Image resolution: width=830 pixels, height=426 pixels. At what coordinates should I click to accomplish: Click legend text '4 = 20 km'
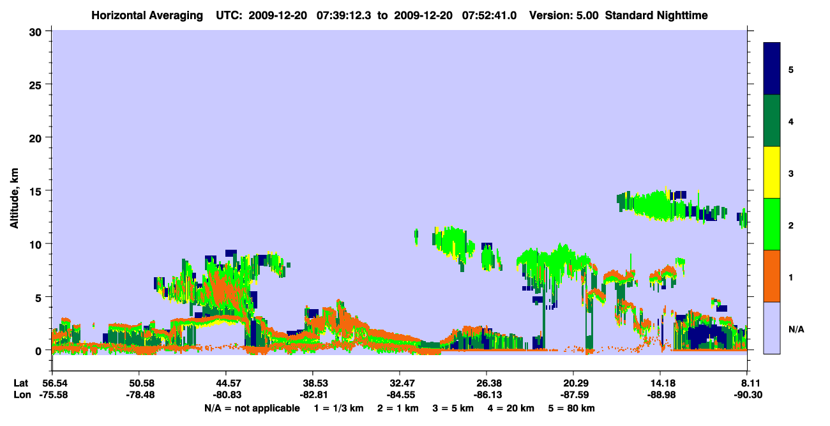512,408
